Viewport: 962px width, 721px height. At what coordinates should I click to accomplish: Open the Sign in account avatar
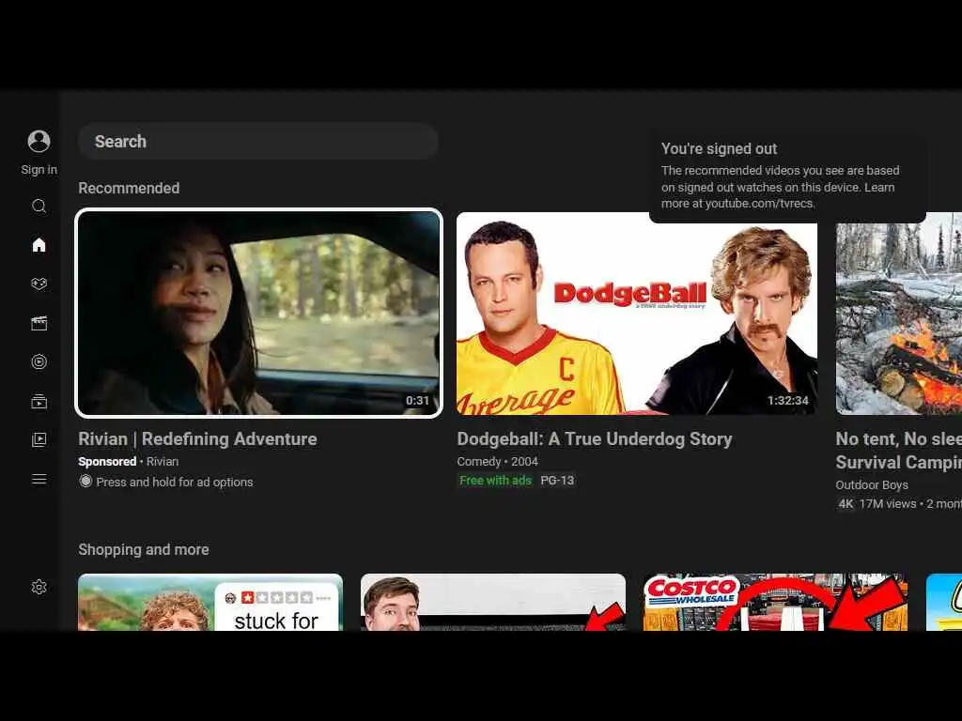click(39, 141)
